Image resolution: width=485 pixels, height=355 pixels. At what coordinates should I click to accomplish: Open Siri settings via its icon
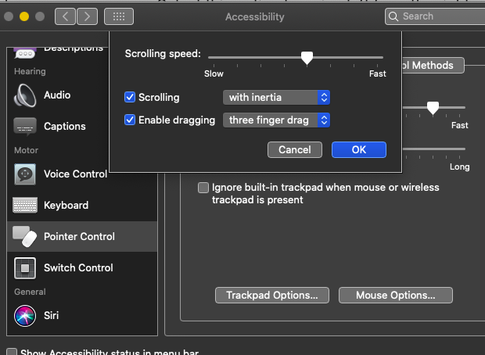(x=25, y=316)
